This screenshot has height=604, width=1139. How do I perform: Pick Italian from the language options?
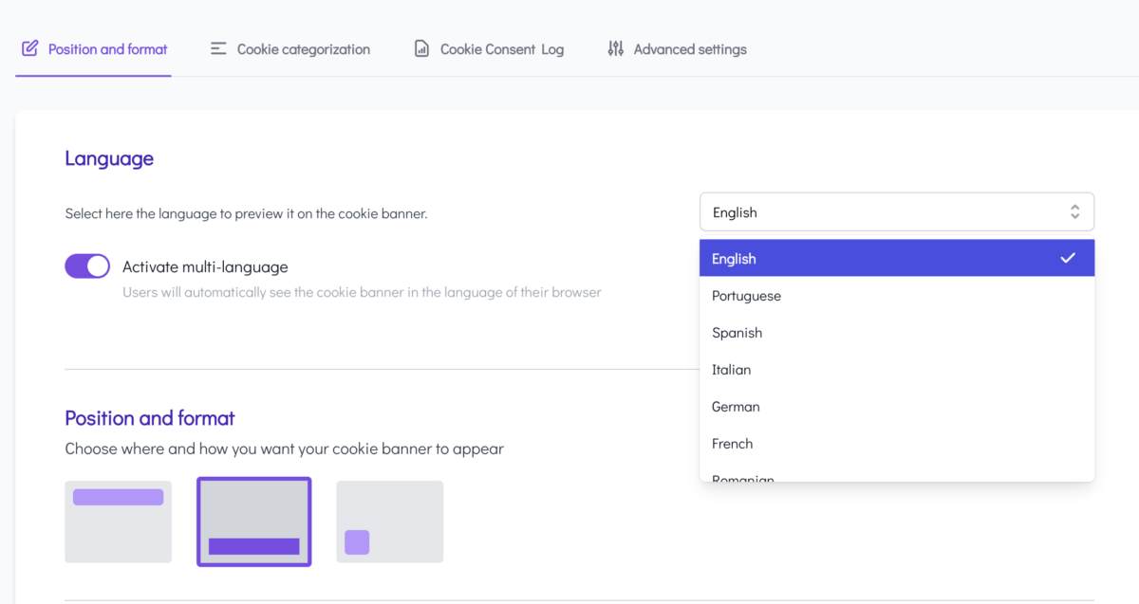pyautogui.click(x=731, y=370)
